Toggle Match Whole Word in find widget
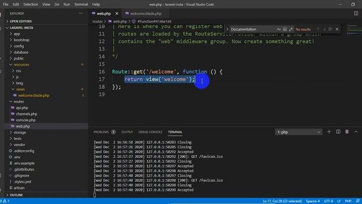 pos(285,29)
